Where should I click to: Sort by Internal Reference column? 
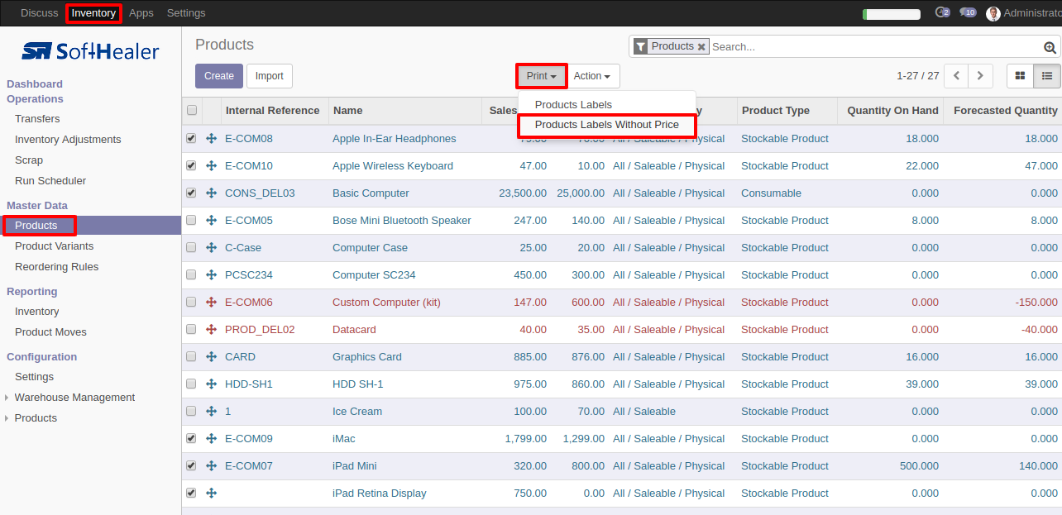coord(272,111)
